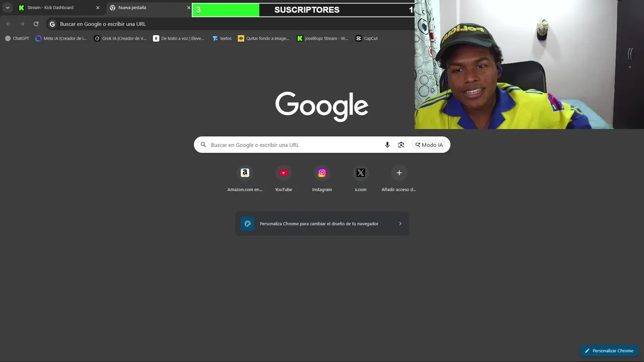The image size is (644, 362).
Task: Open the textos bookmark
Action: pyautogui.click(x=222, y=38)
